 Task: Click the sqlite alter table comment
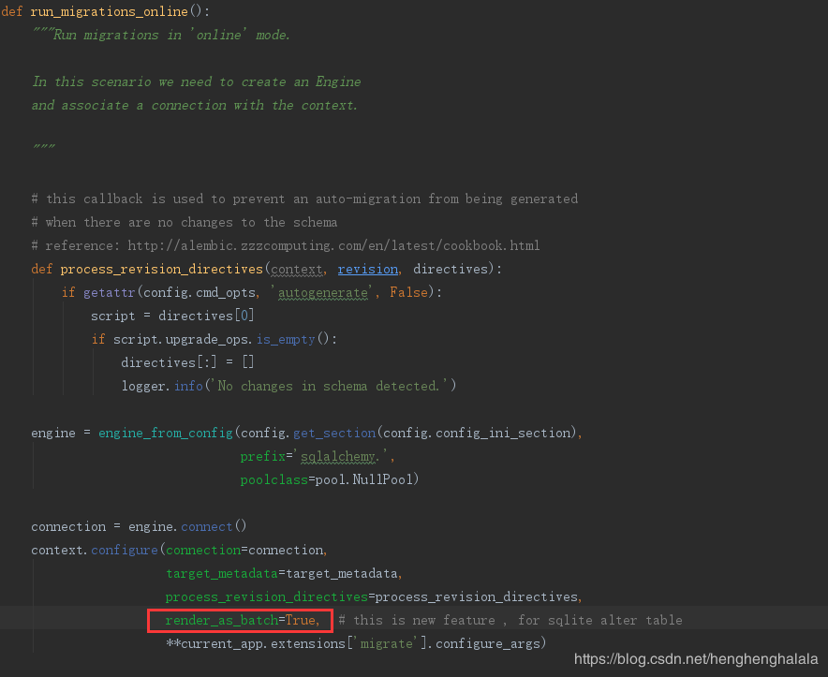tap(510, 621)
